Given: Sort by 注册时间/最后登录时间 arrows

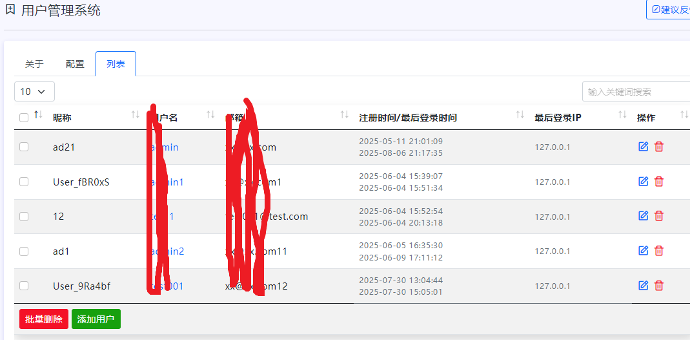Looking at the screenshot, I should coord(520,115).
